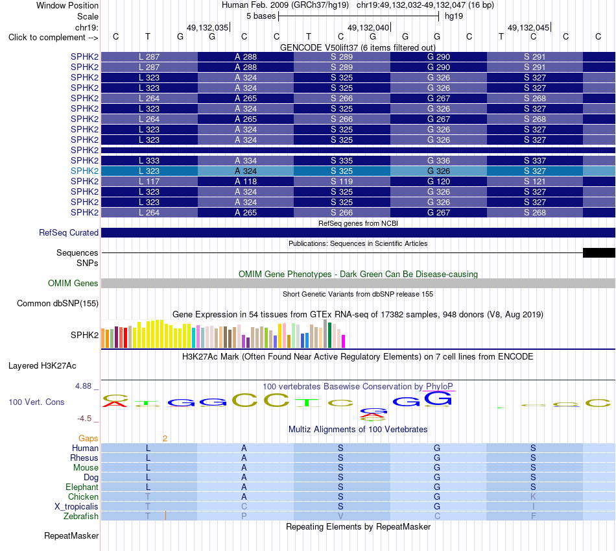The width and height of the screenshot is (616, 551).
Task: Open the OMIM Gene Phenotypes track title
Action: (x=358, y=274)
